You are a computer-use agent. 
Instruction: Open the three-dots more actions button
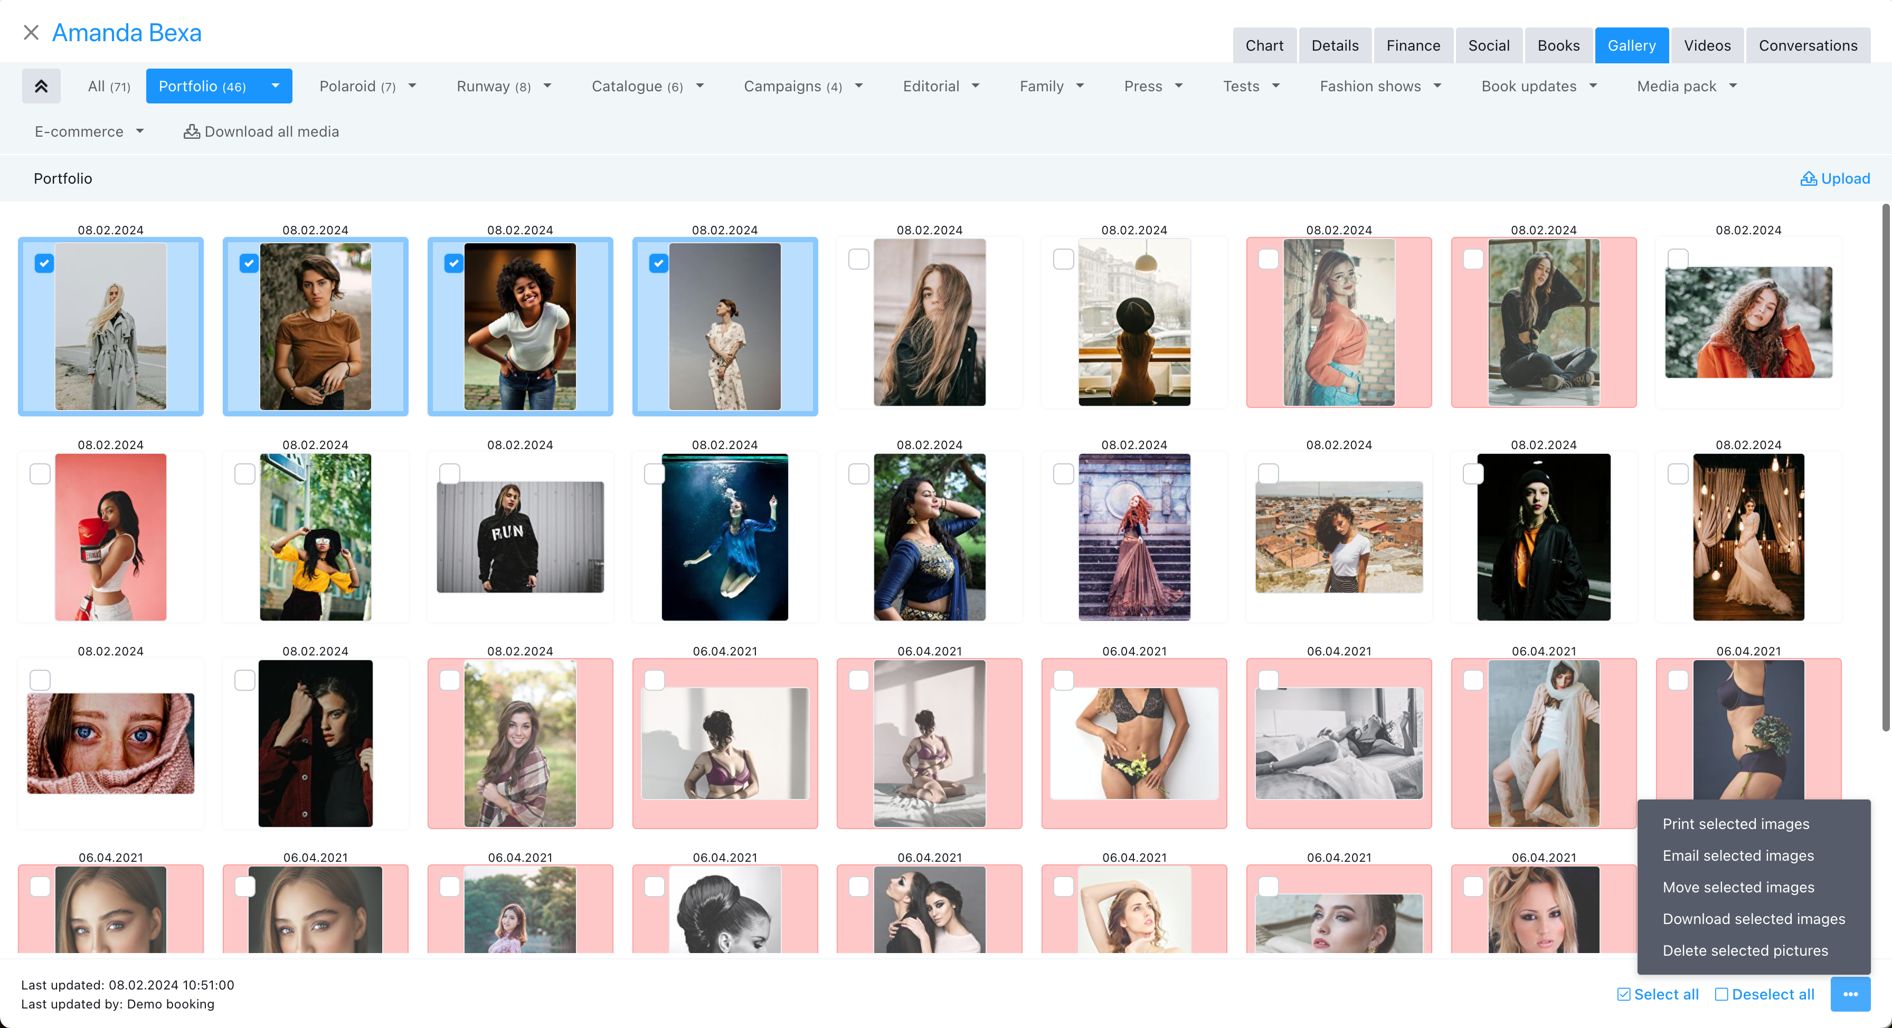point(1850,994)
